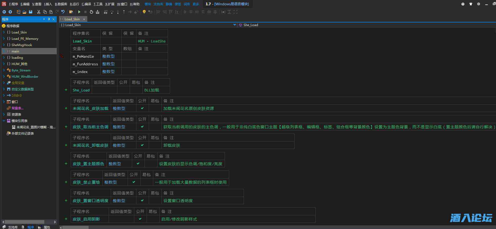This screenshot has width=496, height=229.
Task: Click the green Run button in toolbar
Action: 79,12
